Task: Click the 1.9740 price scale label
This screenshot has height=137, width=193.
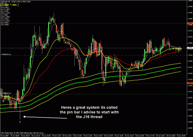Action: (190, 73)
